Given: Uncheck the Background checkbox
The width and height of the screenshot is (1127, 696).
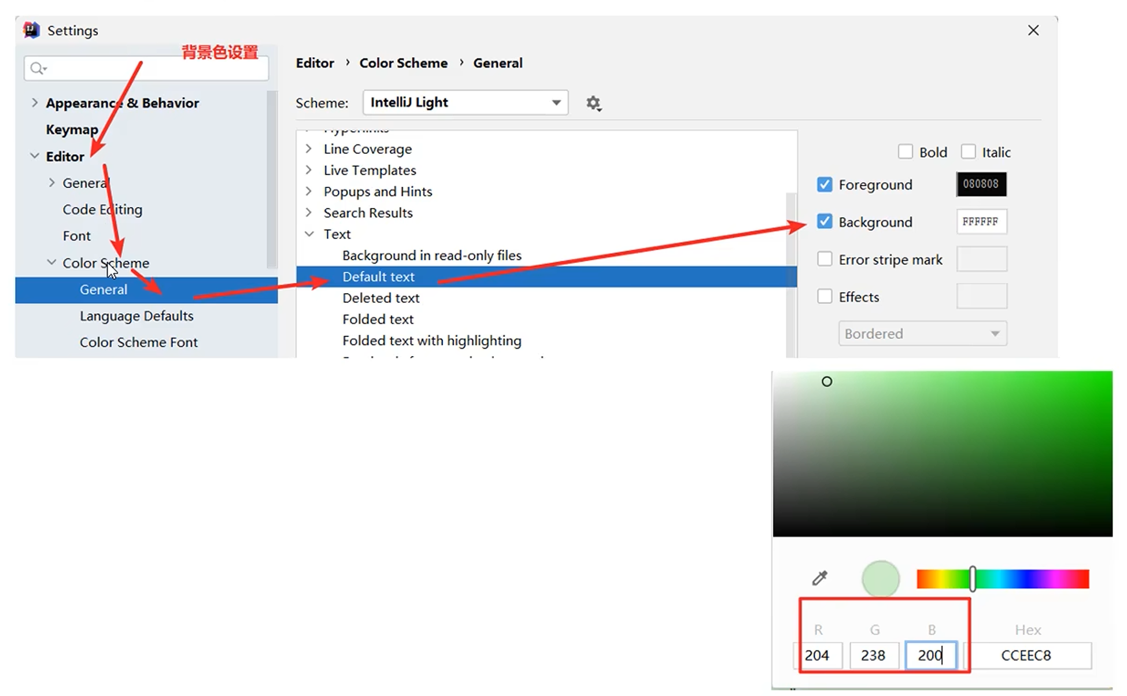Looking at the screenshot, I should point(824,222).
